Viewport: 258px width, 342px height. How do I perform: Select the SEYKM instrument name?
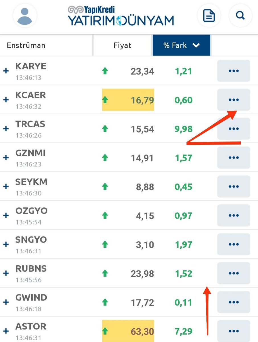(31, 182)
